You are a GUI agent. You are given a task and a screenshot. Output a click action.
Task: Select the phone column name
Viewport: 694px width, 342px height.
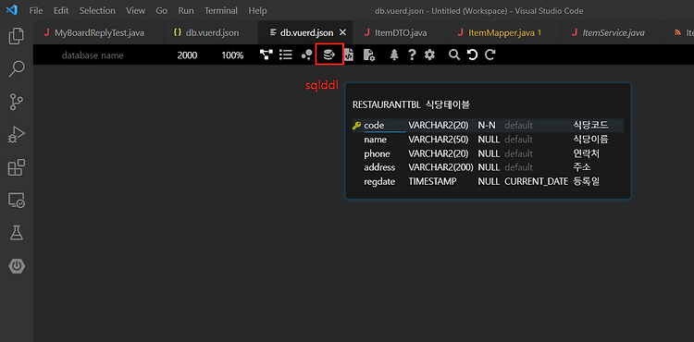click(378, 153)
